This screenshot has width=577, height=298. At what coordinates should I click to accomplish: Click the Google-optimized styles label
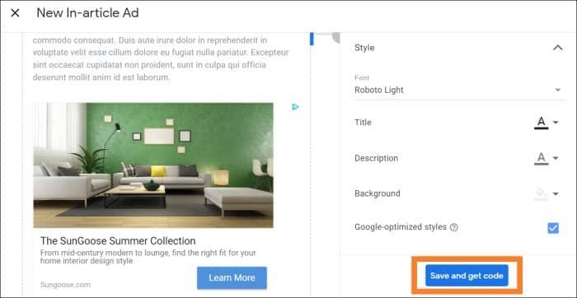pyautogui.click(x=401, y=227)
